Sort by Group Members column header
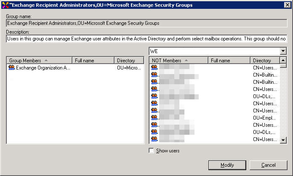 pyautogui.click(x=40, y=60)
